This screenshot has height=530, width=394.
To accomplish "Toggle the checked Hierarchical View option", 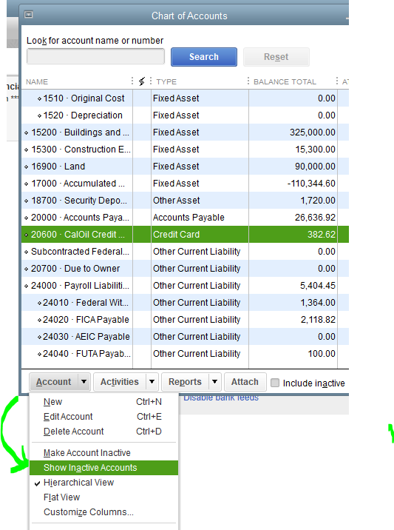I will (78, 483).
